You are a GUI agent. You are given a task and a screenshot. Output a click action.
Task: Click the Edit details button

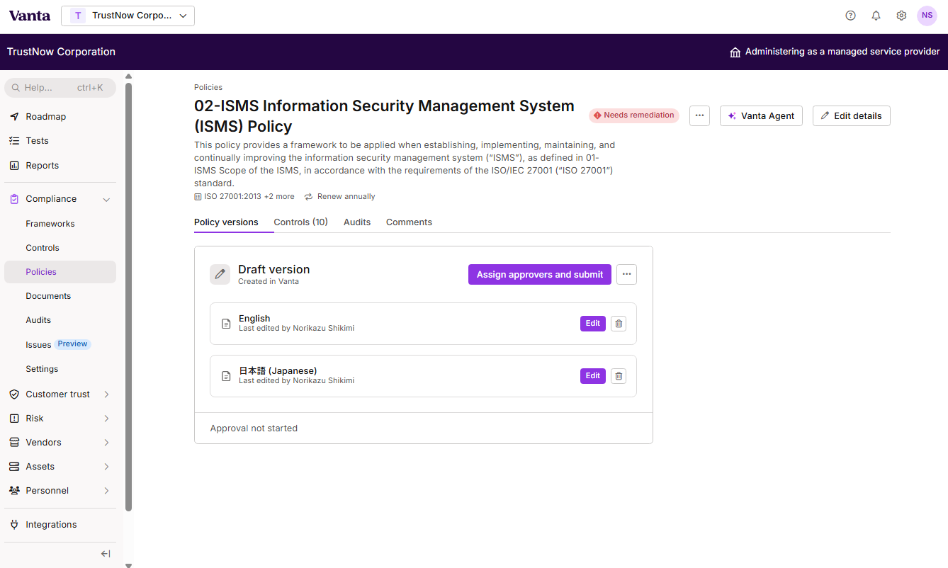pyautogui.click(x=851, y=116)
